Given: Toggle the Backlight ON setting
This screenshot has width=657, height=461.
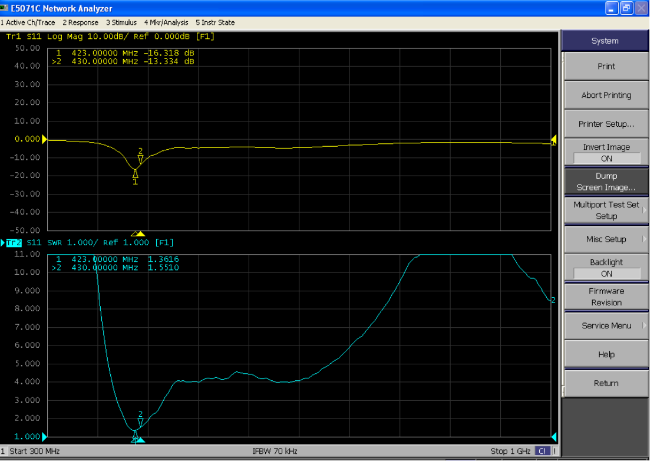Looking at the screenshot, I should pyautogui.click(x=606, y=268).
